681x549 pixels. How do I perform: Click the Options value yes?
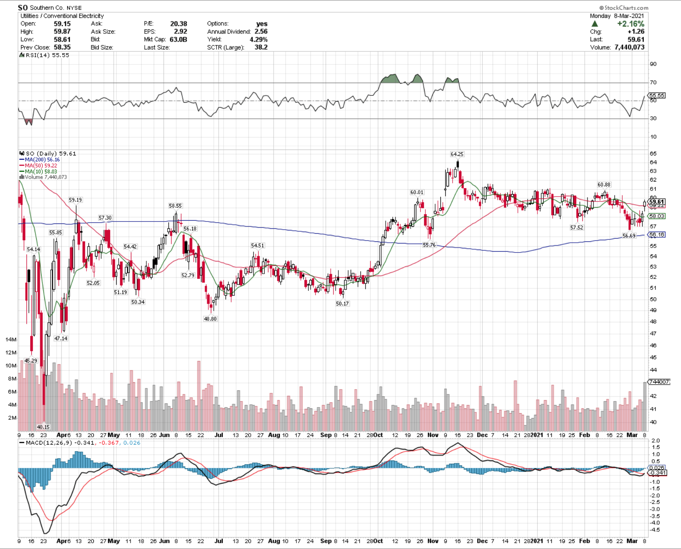[262, 24]
